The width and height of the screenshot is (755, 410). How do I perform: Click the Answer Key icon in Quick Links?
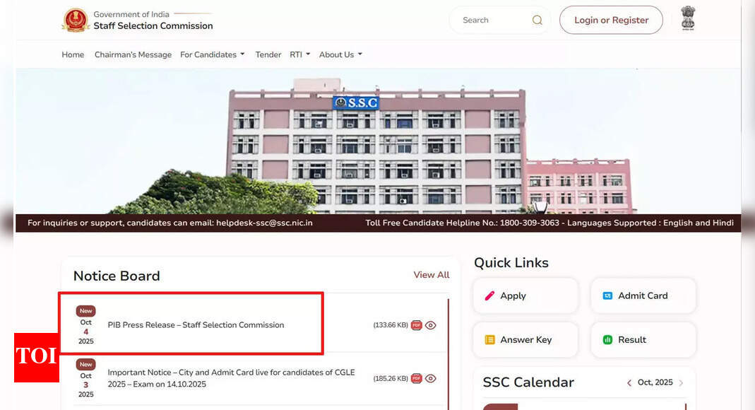[x=490, y=340]
